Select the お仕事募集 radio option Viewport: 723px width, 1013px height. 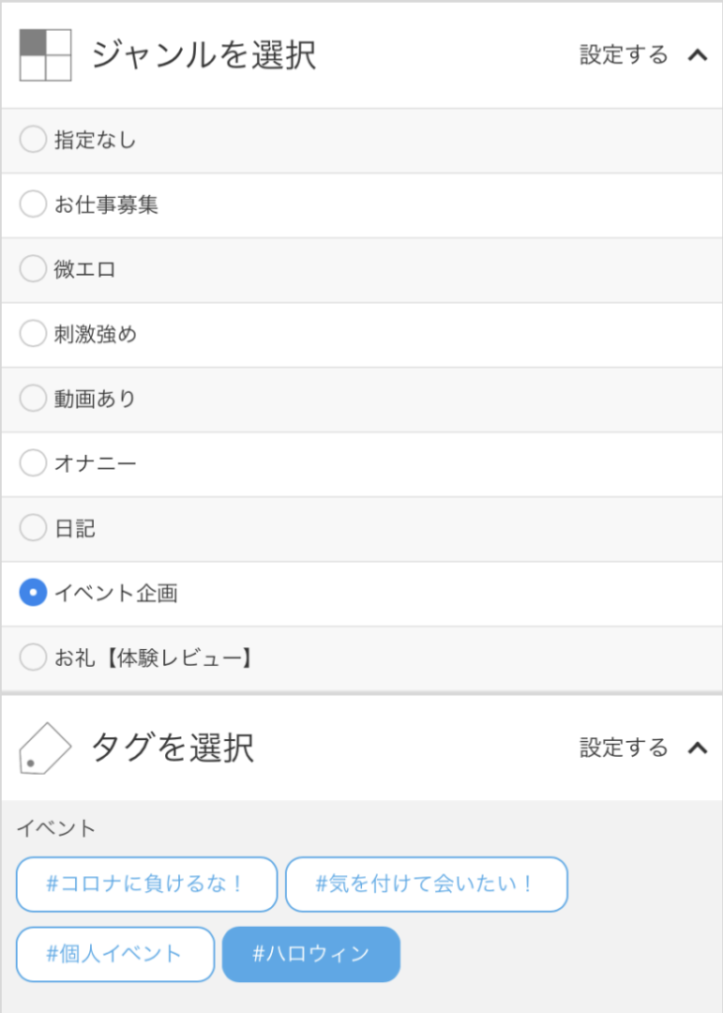[x=34, y=205]
